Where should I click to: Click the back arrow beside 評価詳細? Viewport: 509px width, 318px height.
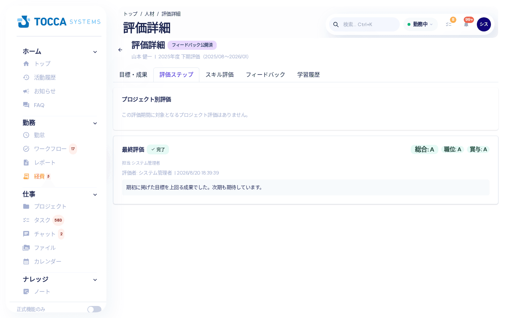point(120,50)
